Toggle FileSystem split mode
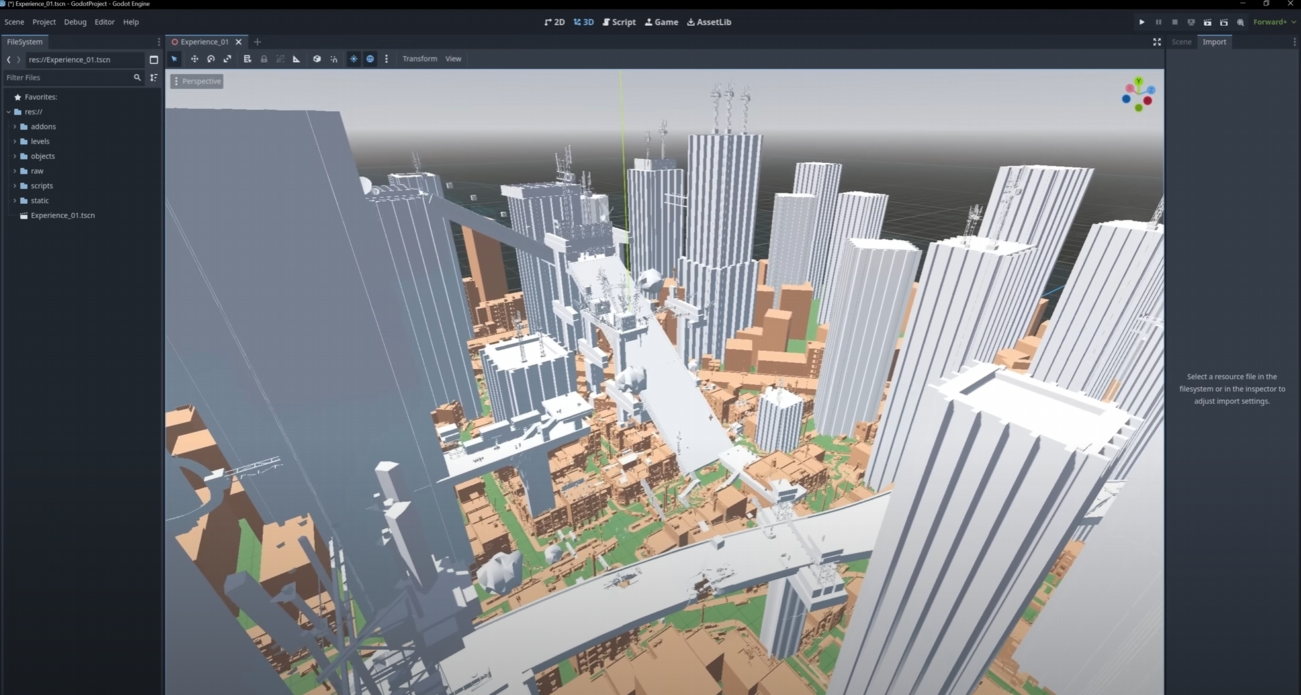 click(x=154, y=60)
